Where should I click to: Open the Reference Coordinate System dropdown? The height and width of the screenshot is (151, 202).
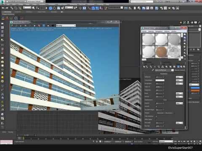pyautogui.click(x=69, y=8)
